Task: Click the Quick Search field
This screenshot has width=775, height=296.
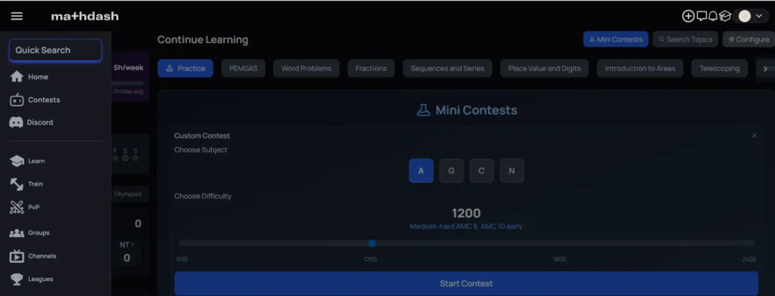Action: click(x=55, y=50)
